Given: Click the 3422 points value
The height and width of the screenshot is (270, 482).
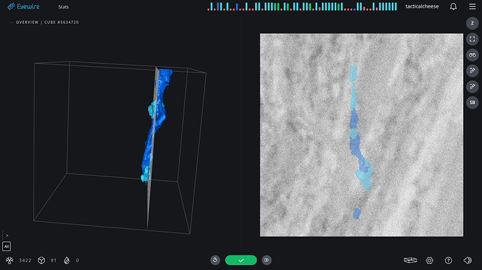Looking at the screenshot, I should pos(25,260).
